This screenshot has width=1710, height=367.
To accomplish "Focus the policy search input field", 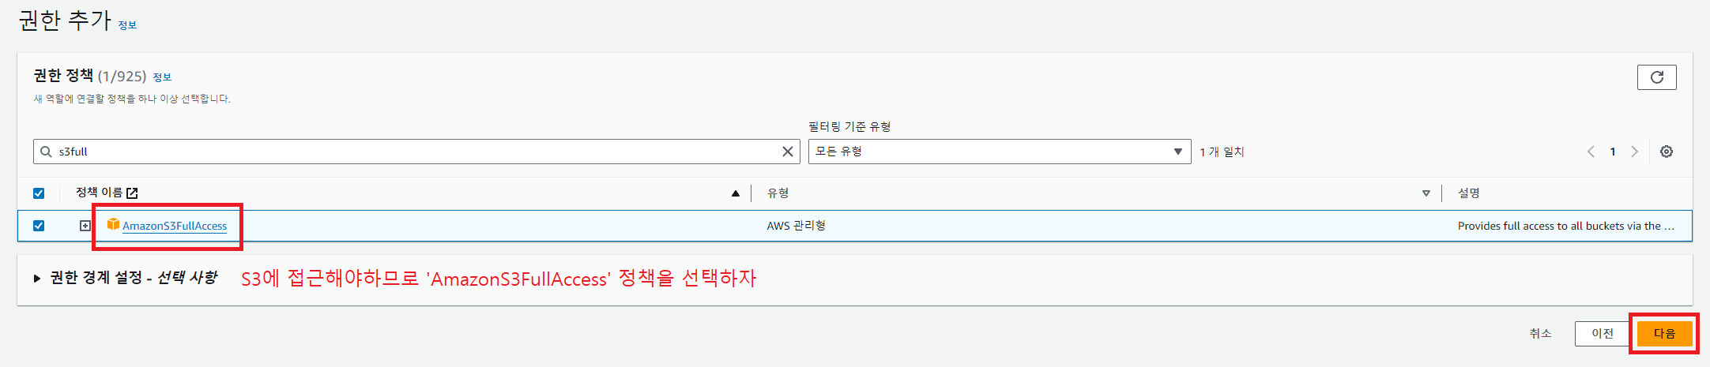I will [x=417, y=152].
